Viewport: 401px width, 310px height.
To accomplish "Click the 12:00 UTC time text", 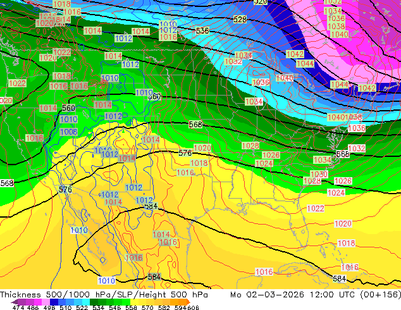I will [333, 295].
